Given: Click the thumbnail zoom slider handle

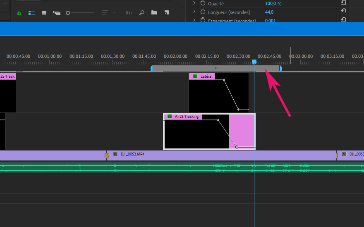Looking at the screenshot, I should click(x=68, y=13).
